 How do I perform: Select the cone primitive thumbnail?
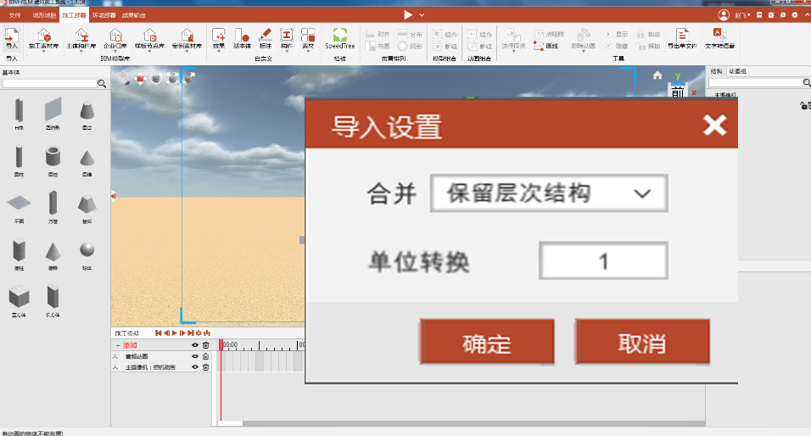tap(87, 157)
